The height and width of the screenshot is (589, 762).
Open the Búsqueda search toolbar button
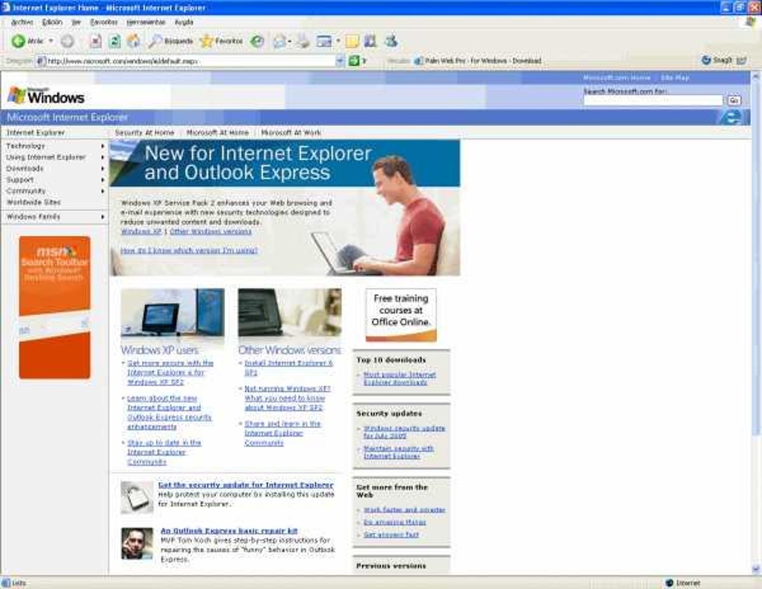[171, 41]
